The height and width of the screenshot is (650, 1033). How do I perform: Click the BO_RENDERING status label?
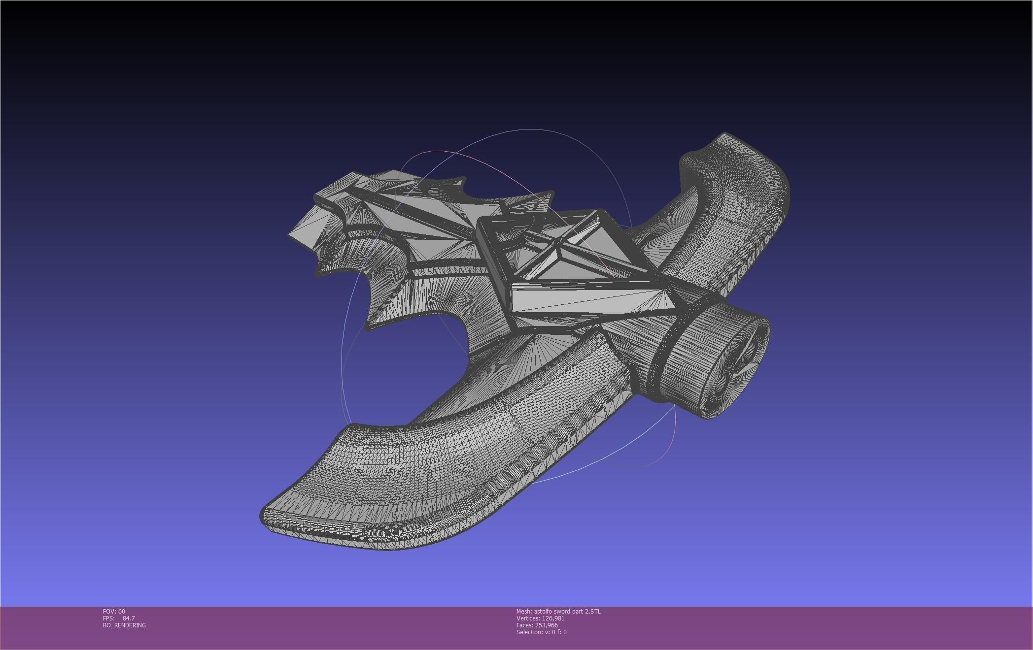124,625
